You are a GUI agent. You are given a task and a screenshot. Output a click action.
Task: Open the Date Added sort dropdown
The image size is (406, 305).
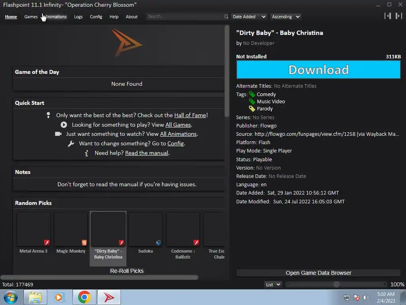(x=249, y=17)
